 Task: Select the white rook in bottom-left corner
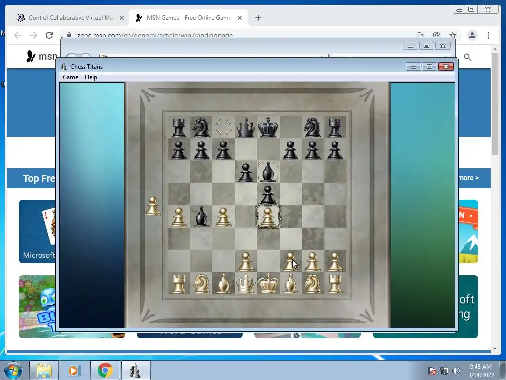tap(179, 284)
